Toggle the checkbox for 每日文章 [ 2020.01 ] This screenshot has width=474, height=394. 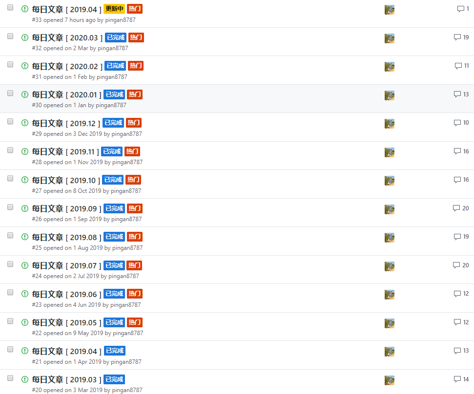[10, 93]
